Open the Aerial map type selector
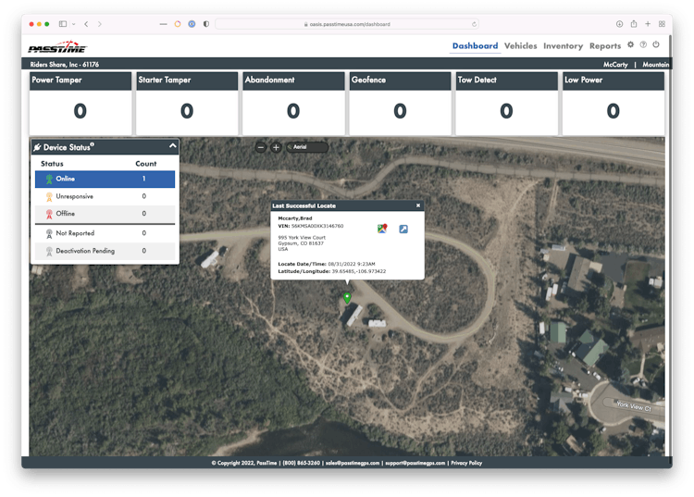This screenshot has width=694, height=497. [x=306, y=147]
